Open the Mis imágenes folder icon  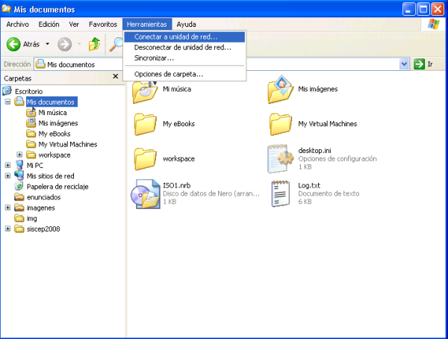coord(281,90)
